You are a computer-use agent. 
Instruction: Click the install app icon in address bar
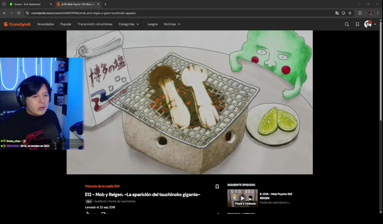[343, 13]
